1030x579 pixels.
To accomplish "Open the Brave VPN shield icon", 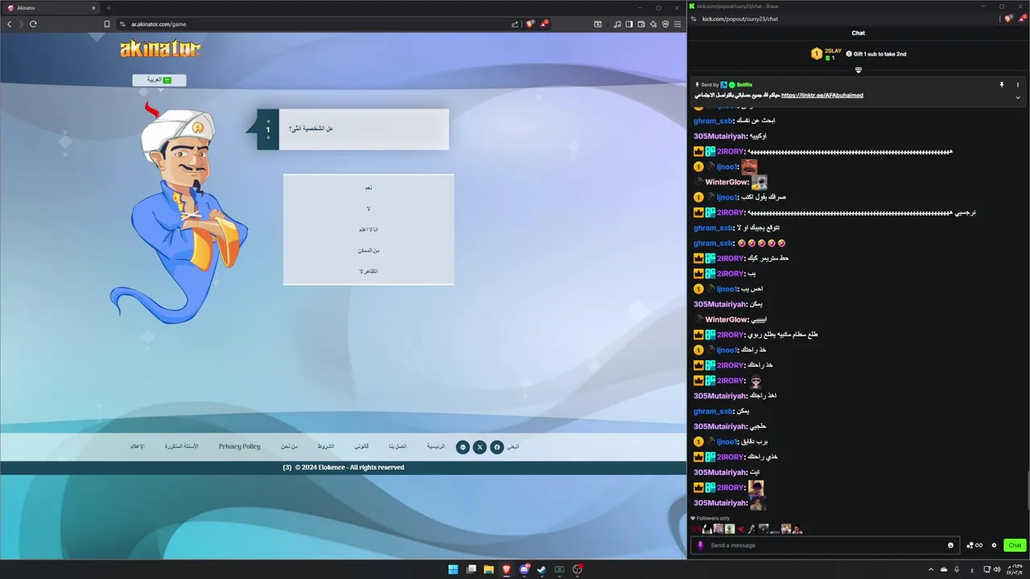I will pos(665,24).
